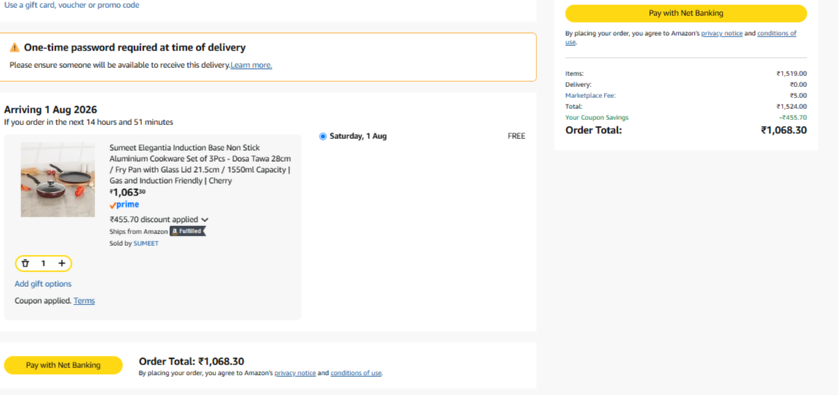Viewport: 839px width, 396px height.
Task: Open privacy notice link next to the bottom Order Total
Action: pyautogui.click(x=295, y=373)
